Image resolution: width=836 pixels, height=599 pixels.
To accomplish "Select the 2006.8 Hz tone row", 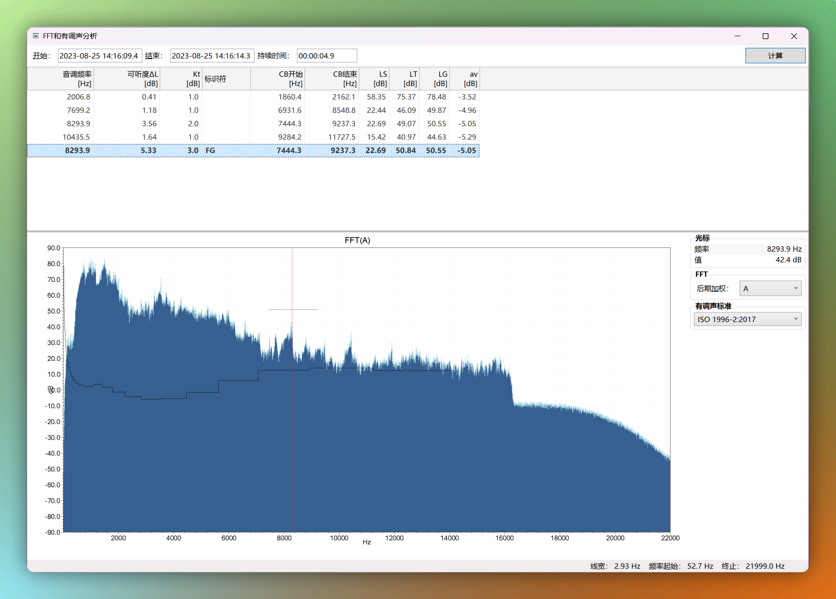I will (x=78, y=97).
